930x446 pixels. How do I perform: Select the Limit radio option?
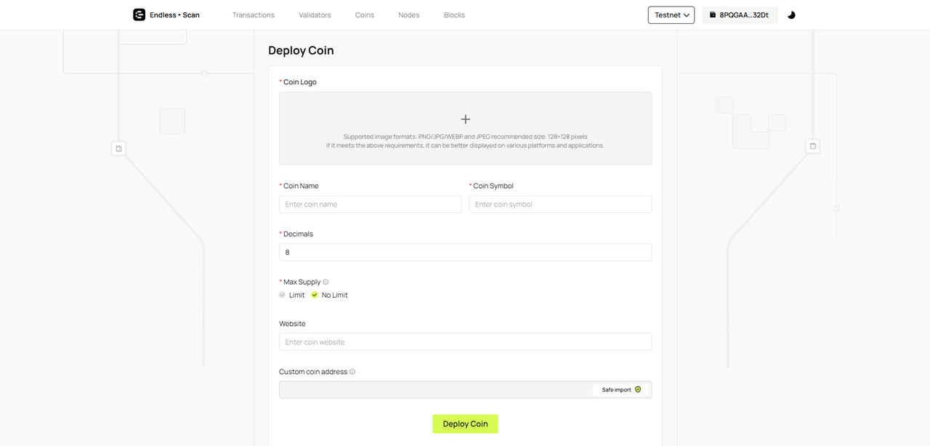point(283,295)
